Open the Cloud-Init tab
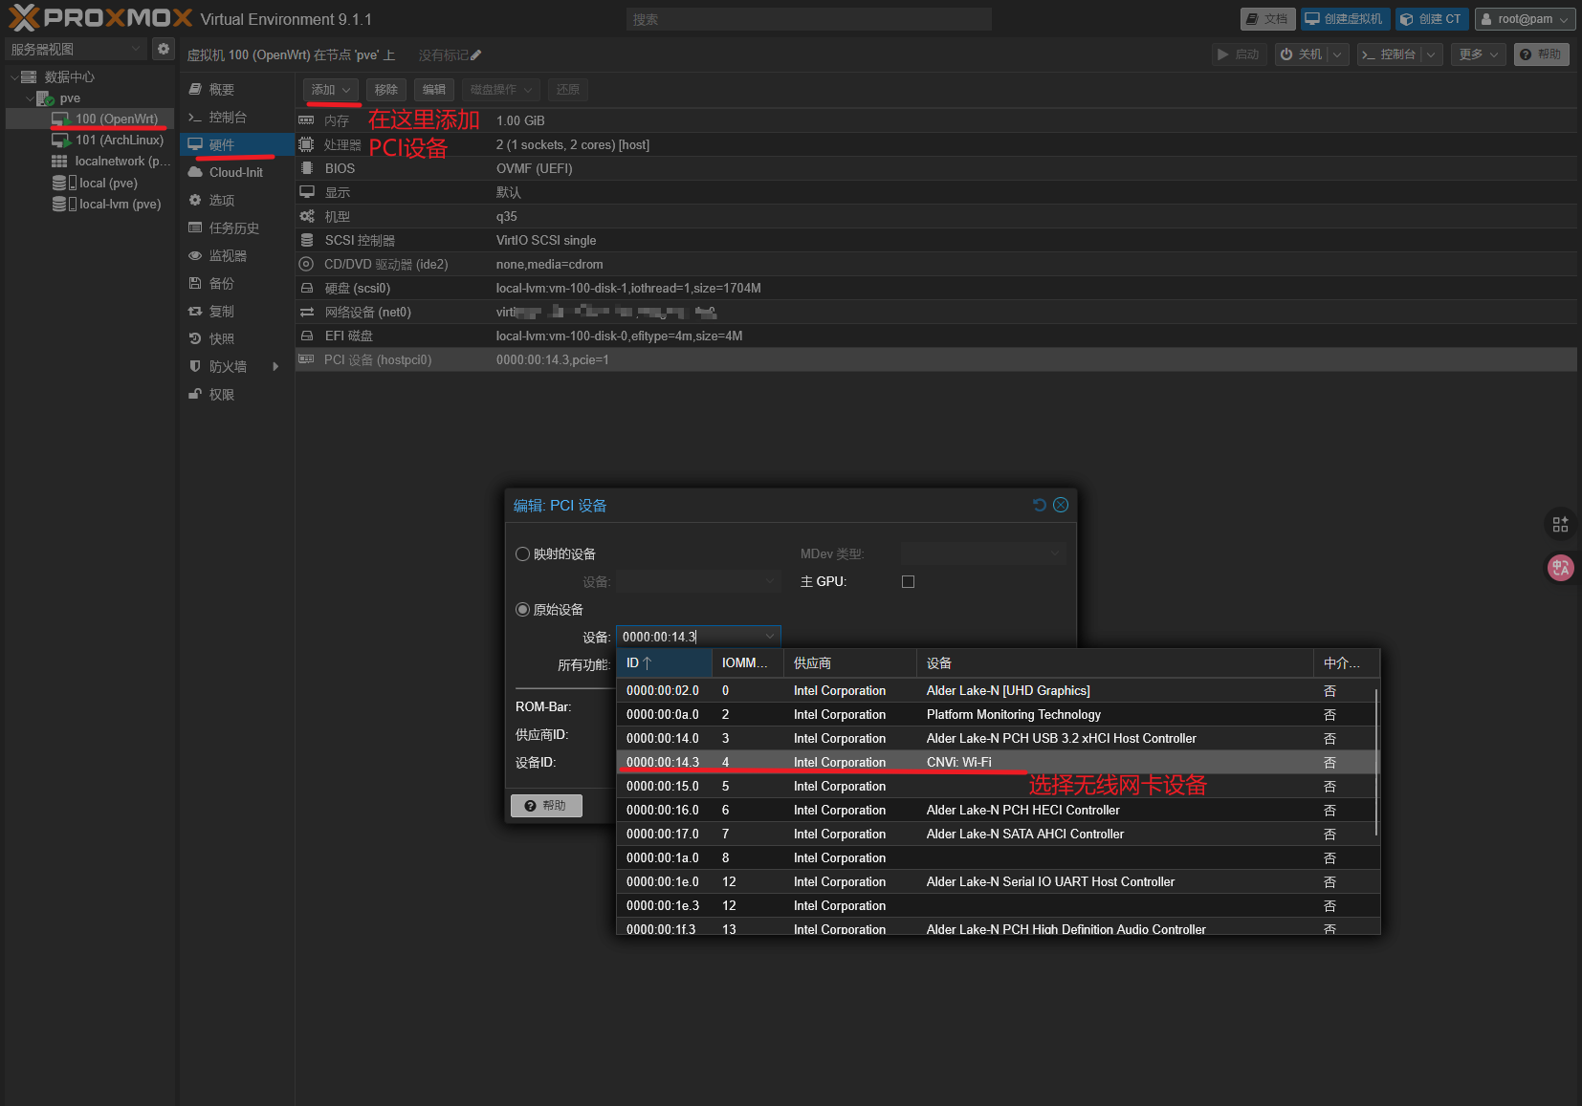1582x1106 pixels. tap(236, 172)
